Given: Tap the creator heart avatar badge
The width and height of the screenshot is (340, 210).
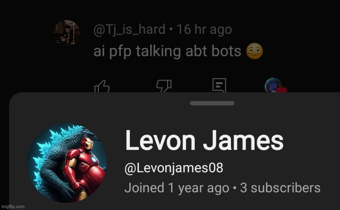Looking at the screenshot, I should [x=274, y=85].
